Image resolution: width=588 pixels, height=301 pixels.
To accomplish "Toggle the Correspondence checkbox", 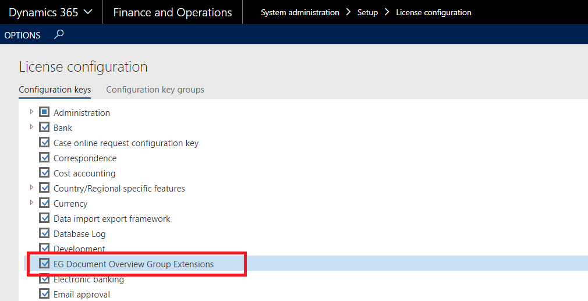I will coord(44,157).
